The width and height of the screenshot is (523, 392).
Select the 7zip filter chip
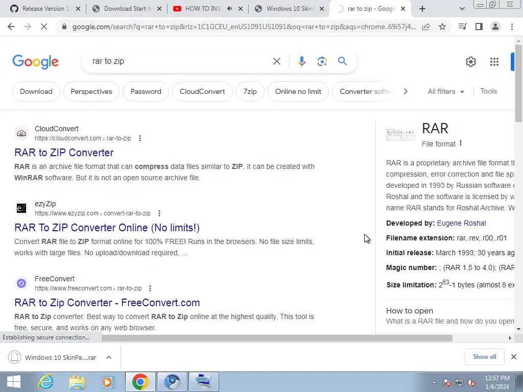point(250,91)
